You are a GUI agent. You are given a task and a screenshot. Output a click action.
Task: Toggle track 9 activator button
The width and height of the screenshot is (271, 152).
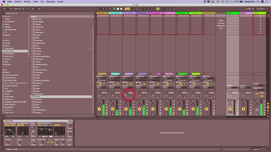coord(207,109)
